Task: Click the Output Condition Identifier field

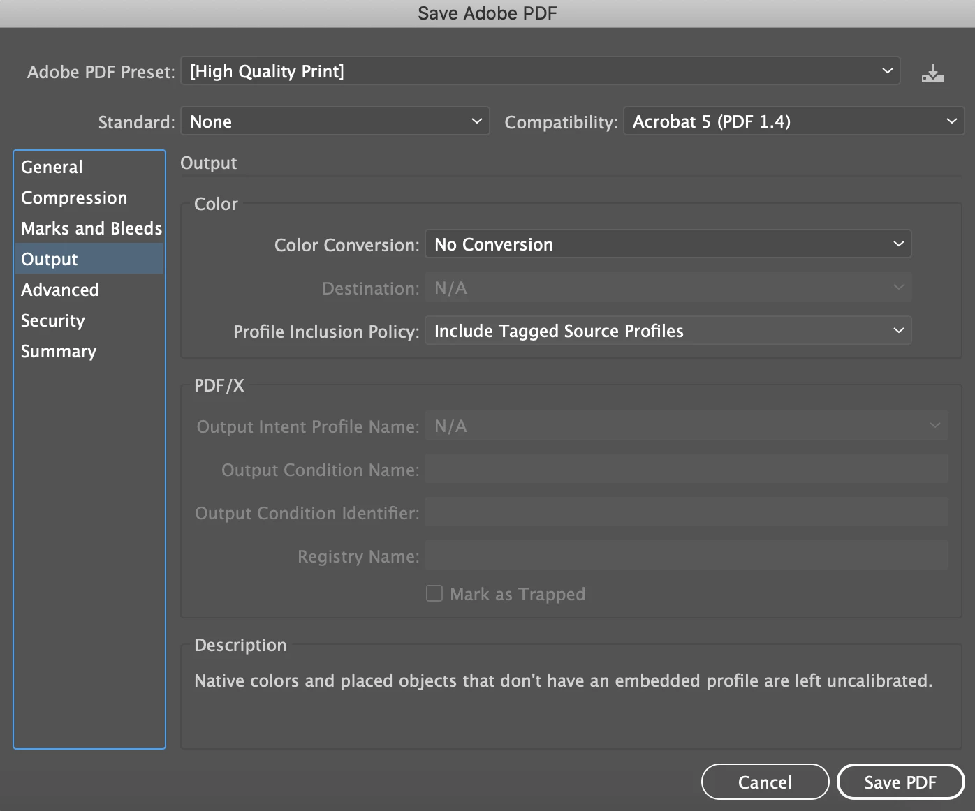Action: point(687,512)
